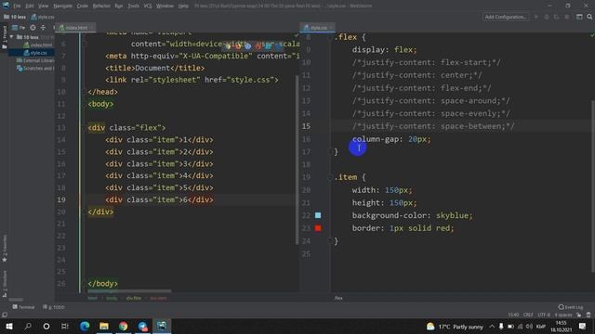Select External Libraries in project tree
Image resolution: width=595 pixels, height=334 pixels.
point(35,60)
